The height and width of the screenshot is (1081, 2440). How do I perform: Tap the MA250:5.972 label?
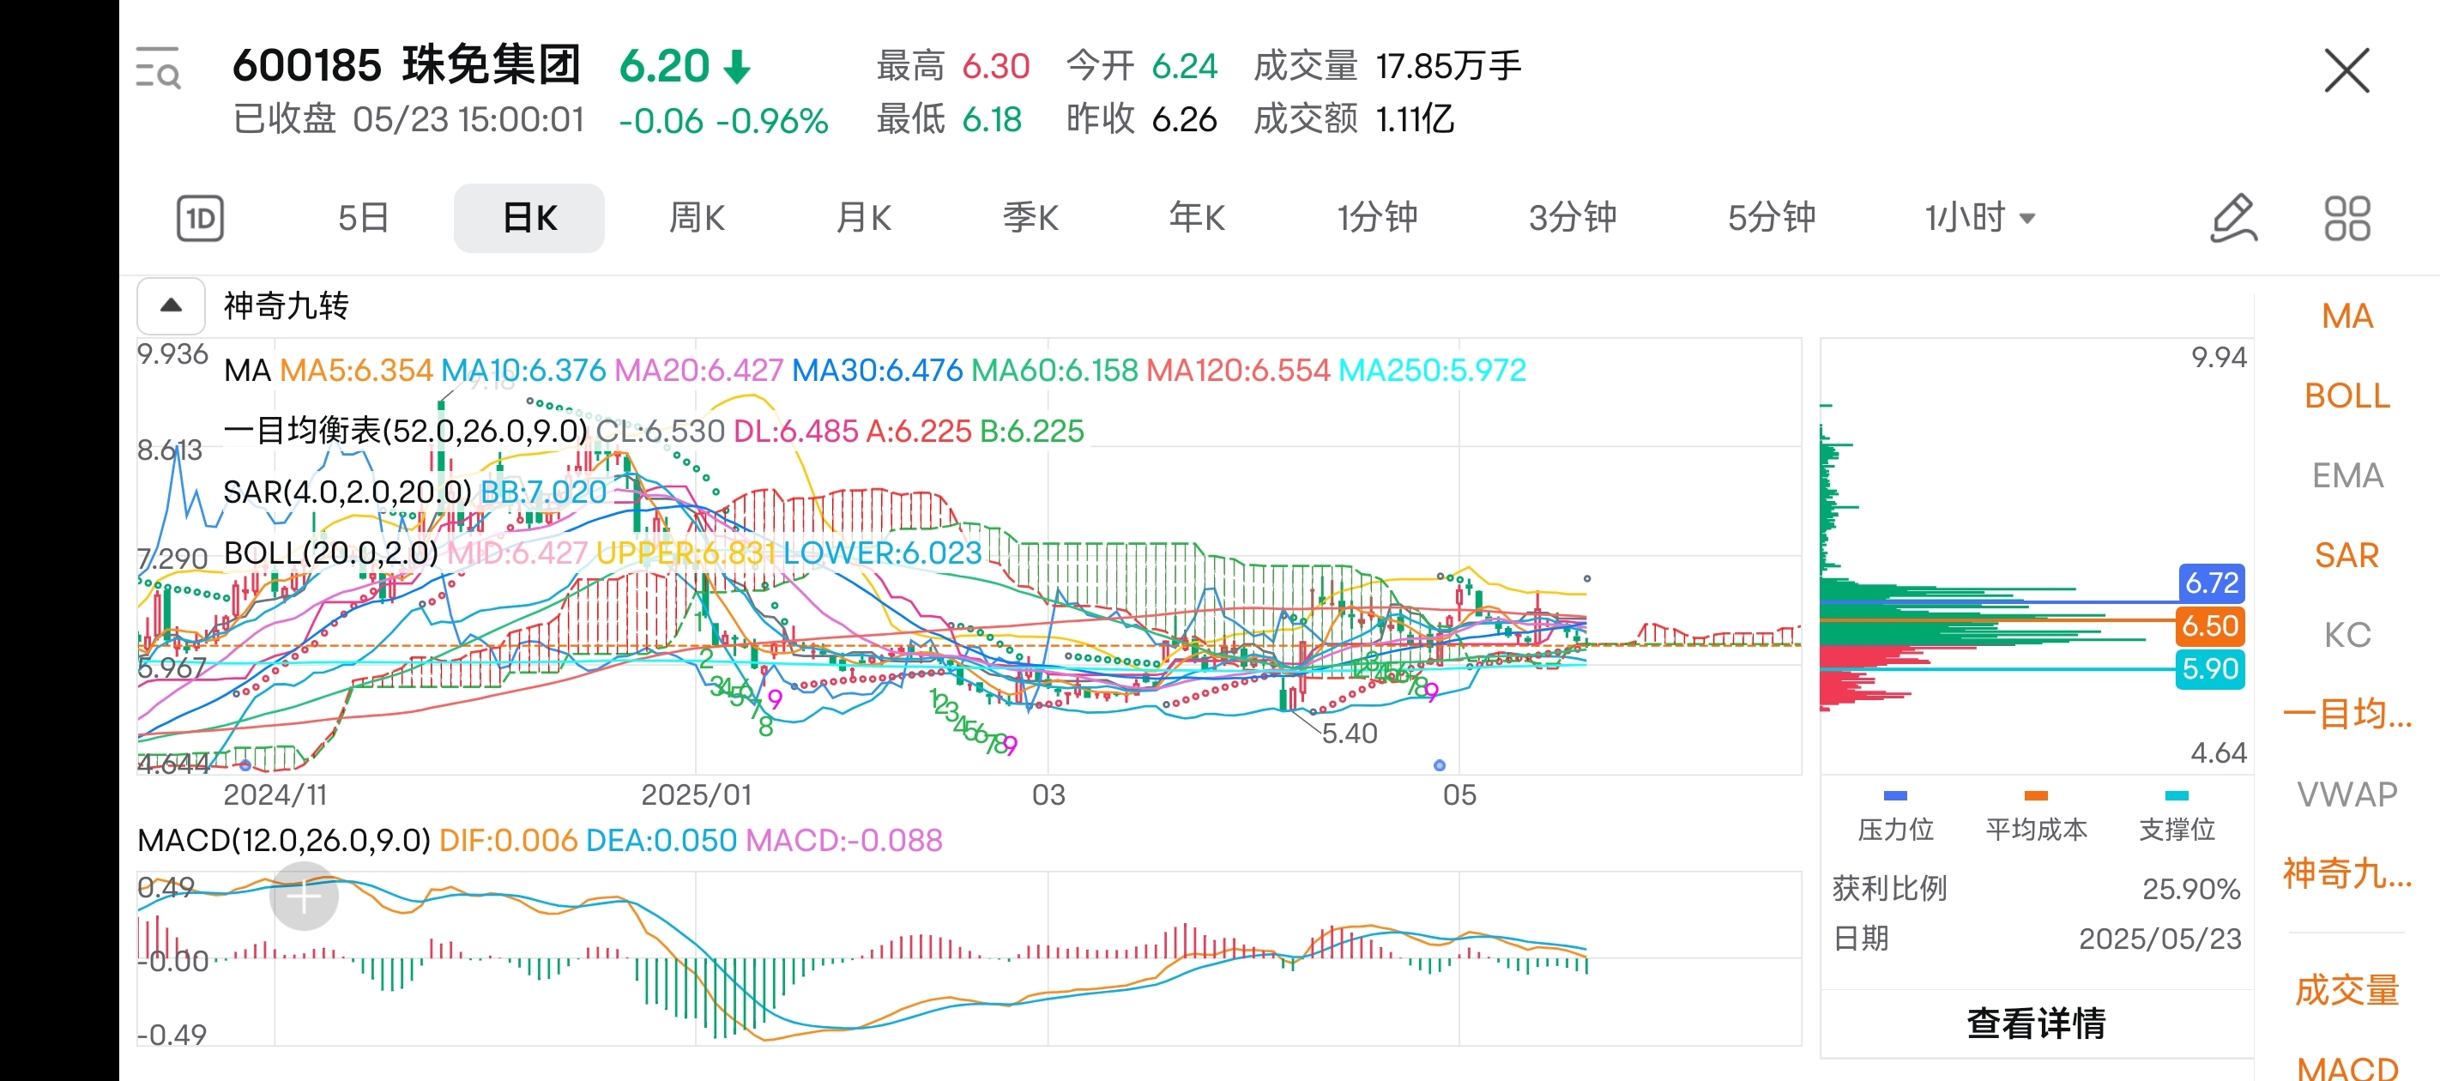pos(1432,370)
